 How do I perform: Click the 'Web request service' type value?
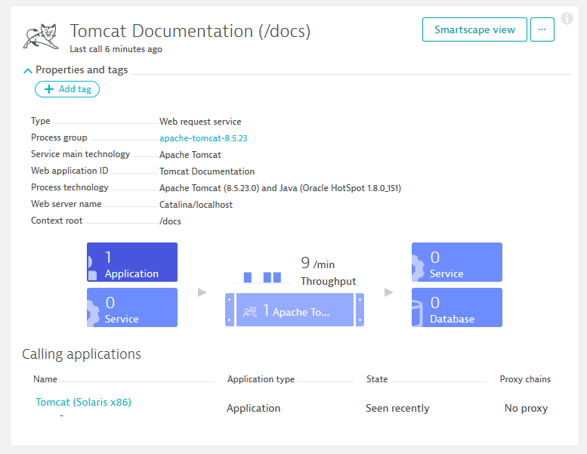click(x=200, y=122)
